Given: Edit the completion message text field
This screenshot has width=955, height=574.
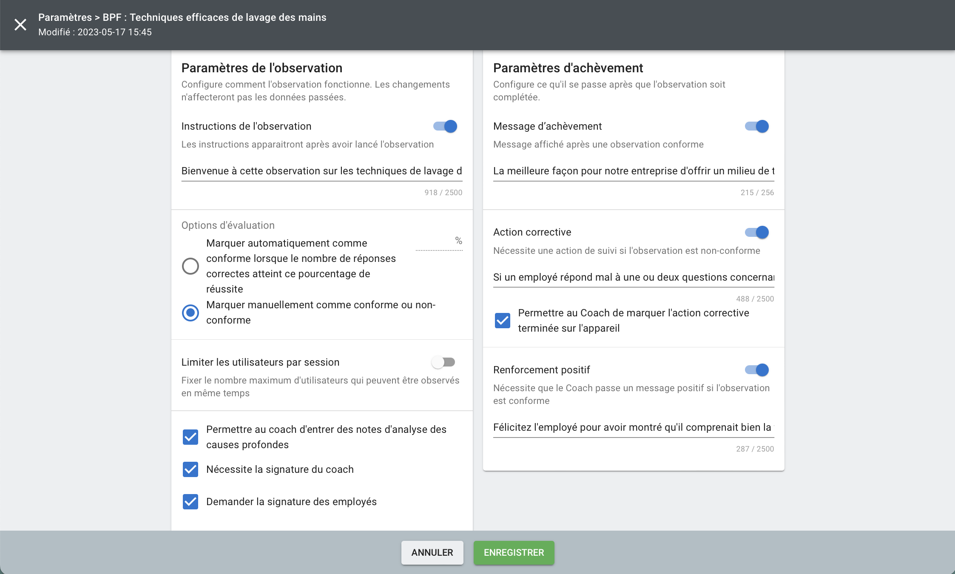Looking at the screenshot, I should pyautogui.click(x=633, y=171).
